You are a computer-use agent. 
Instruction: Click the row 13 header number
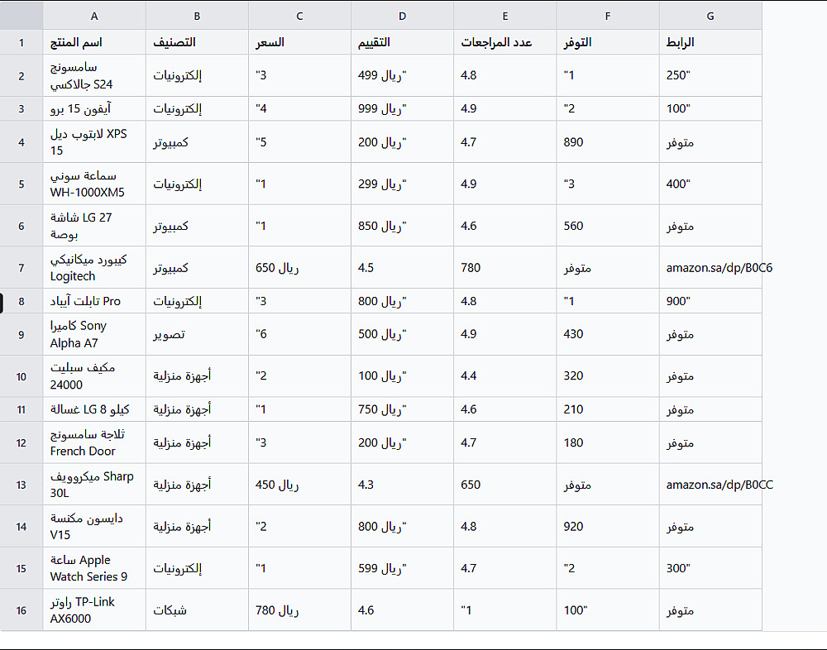(22, 485)
